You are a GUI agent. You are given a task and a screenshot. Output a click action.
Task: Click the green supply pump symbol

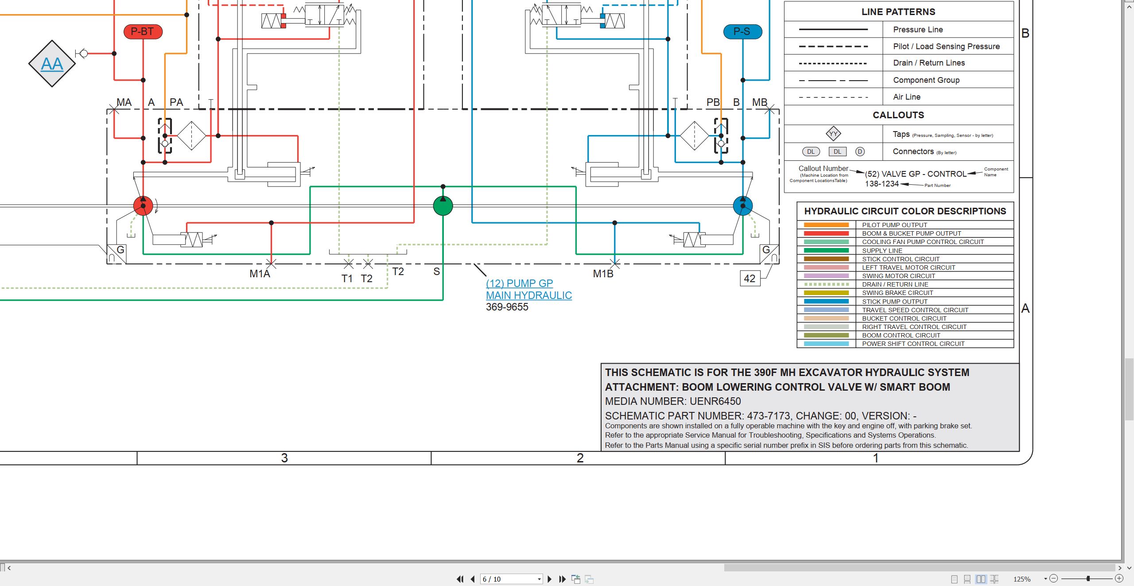pos(443,206)
